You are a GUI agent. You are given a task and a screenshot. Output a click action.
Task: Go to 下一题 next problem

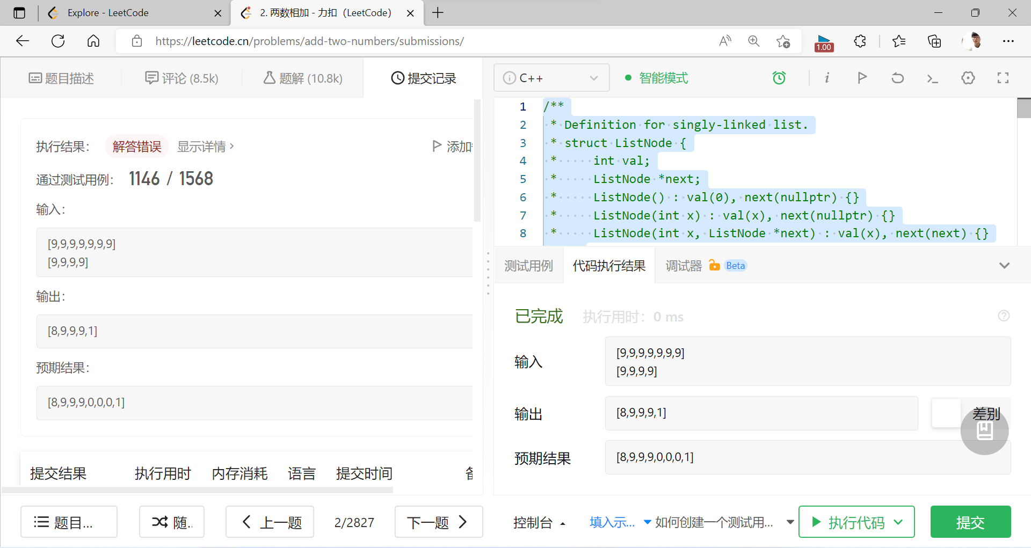pyautogui.click(x=439, y=522)
